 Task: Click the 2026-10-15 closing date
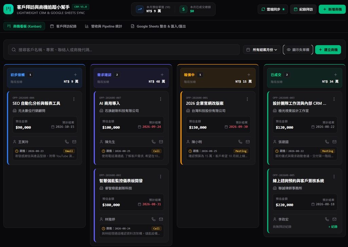pyautogui.click(x=65, y=127)
